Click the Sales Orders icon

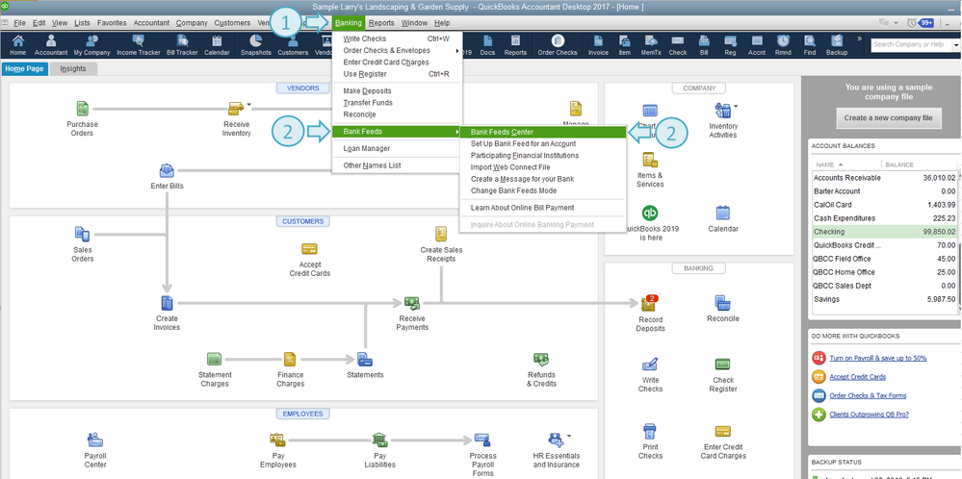82,234
